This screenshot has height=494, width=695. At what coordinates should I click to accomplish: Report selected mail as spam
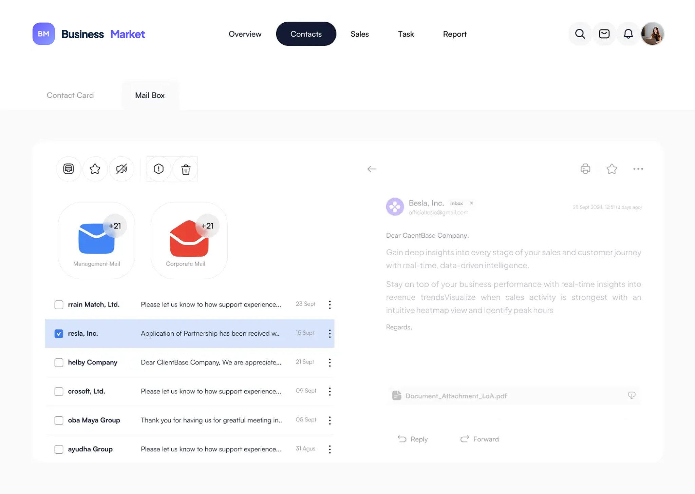[158, 169]
